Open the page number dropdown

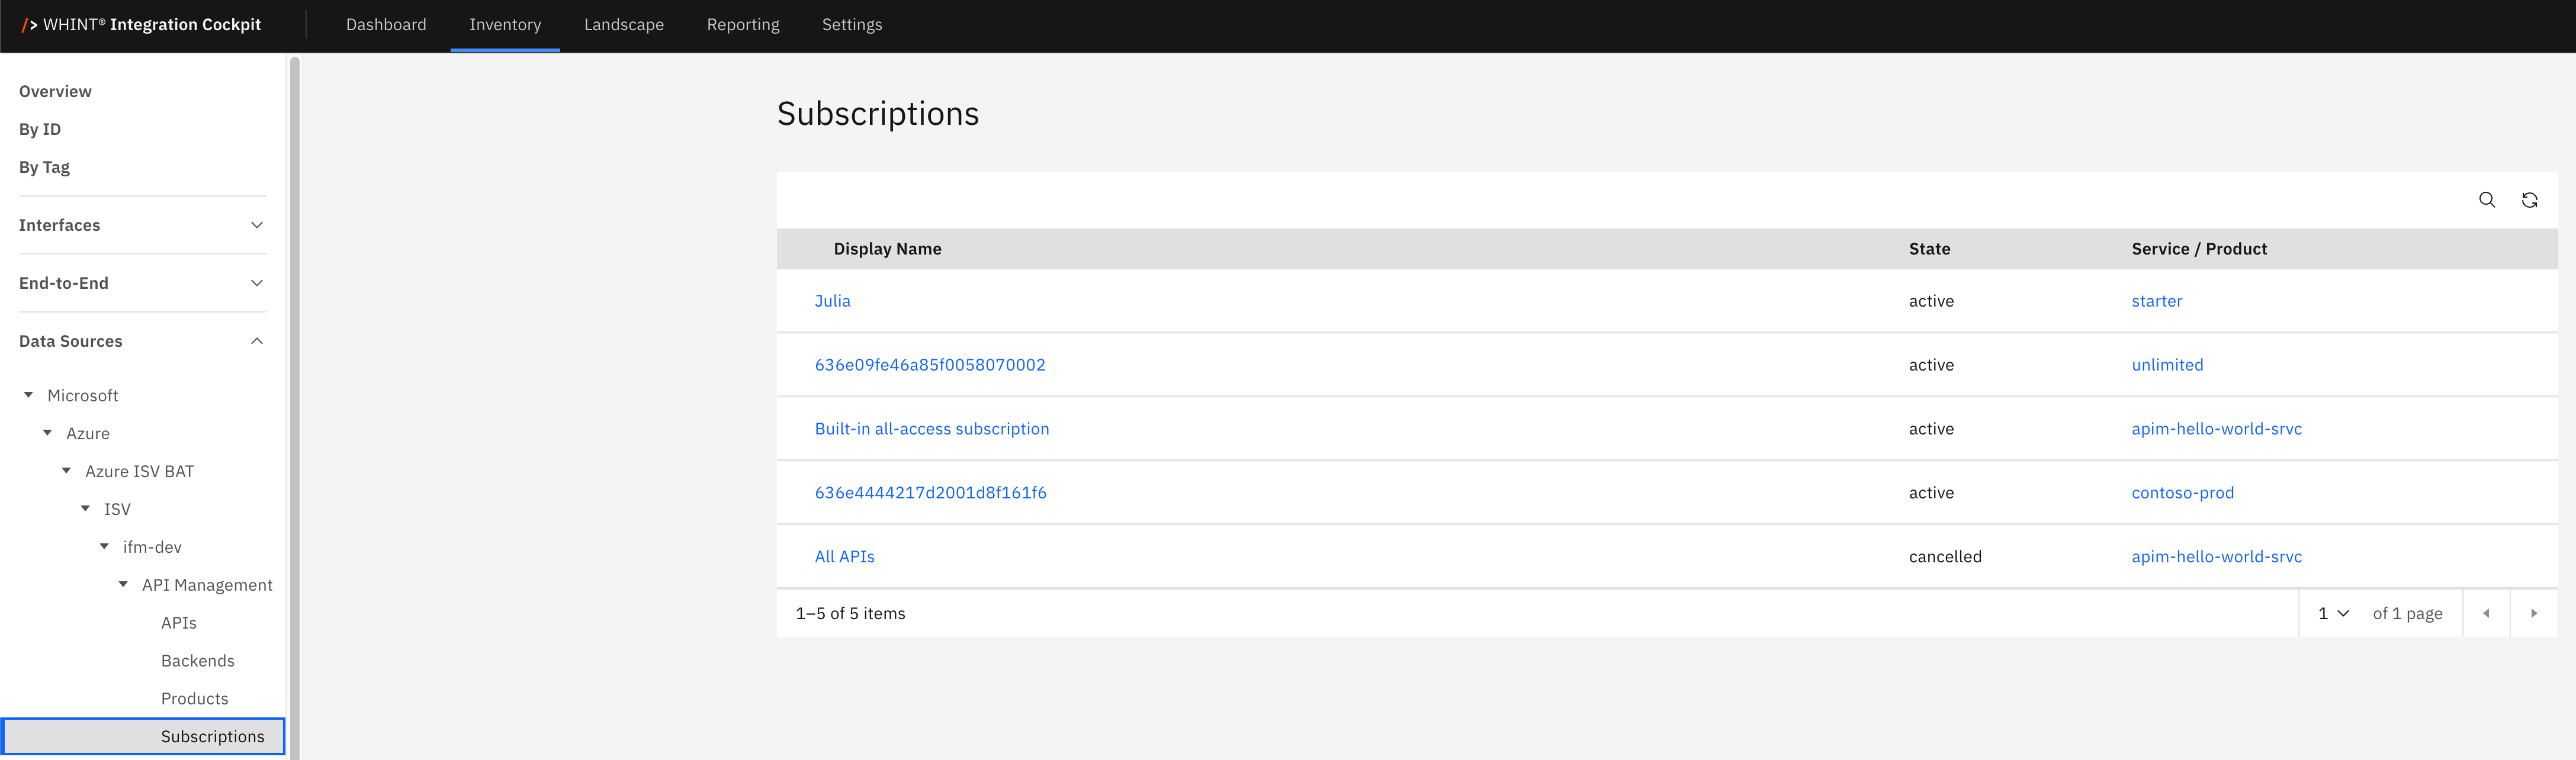2332,613
